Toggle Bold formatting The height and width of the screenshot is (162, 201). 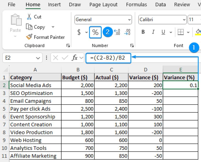pos(143,32)
